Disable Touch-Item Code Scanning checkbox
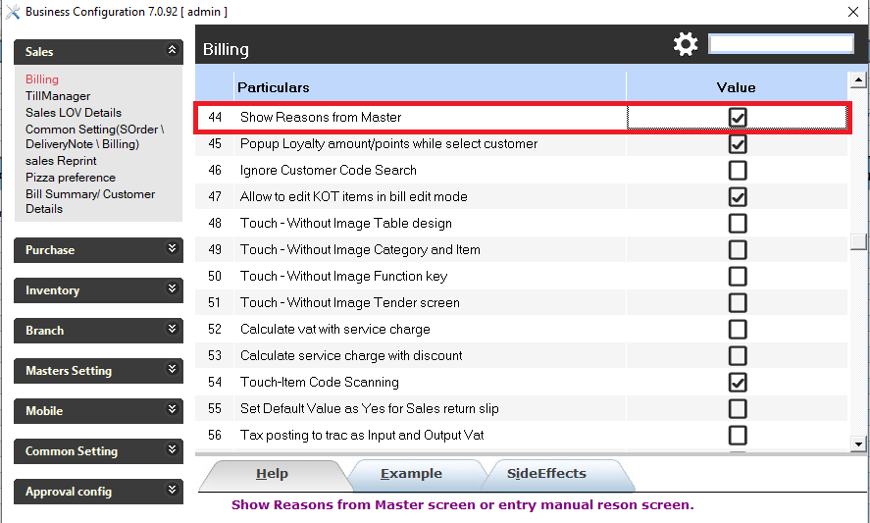The image size is (870, 523). coord(738,382)
